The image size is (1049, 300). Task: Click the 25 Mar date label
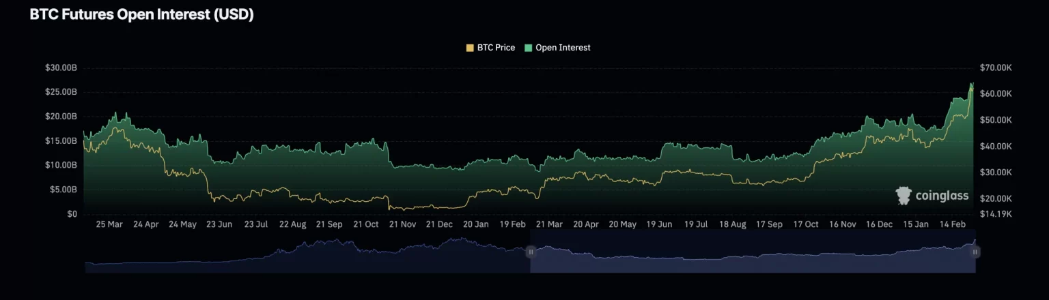pyautogui.click(x=109, y=224)
